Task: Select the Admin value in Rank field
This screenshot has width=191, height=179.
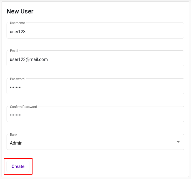Action: pos(16,143)
